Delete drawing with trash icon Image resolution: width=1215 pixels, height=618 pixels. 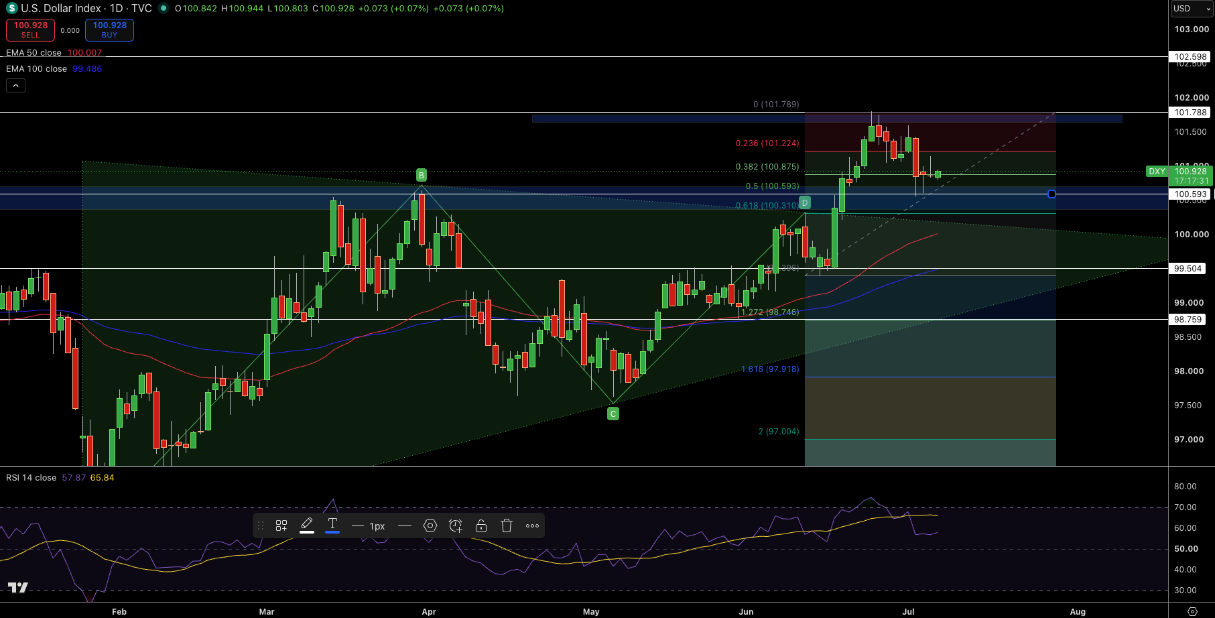507,526
